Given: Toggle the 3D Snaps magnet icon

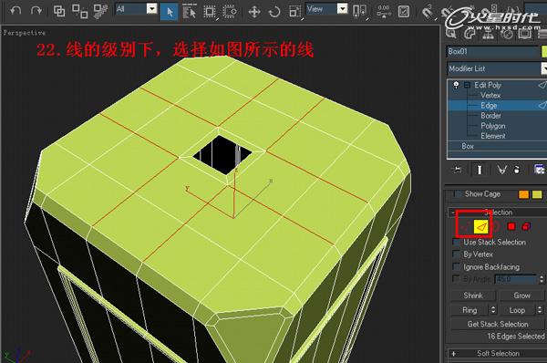Looking at the screenshot, I should [x=427, y=12].
